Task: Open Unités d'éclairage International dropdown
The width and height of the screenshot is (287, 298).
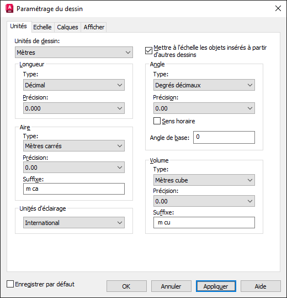Action: point(74,223)
